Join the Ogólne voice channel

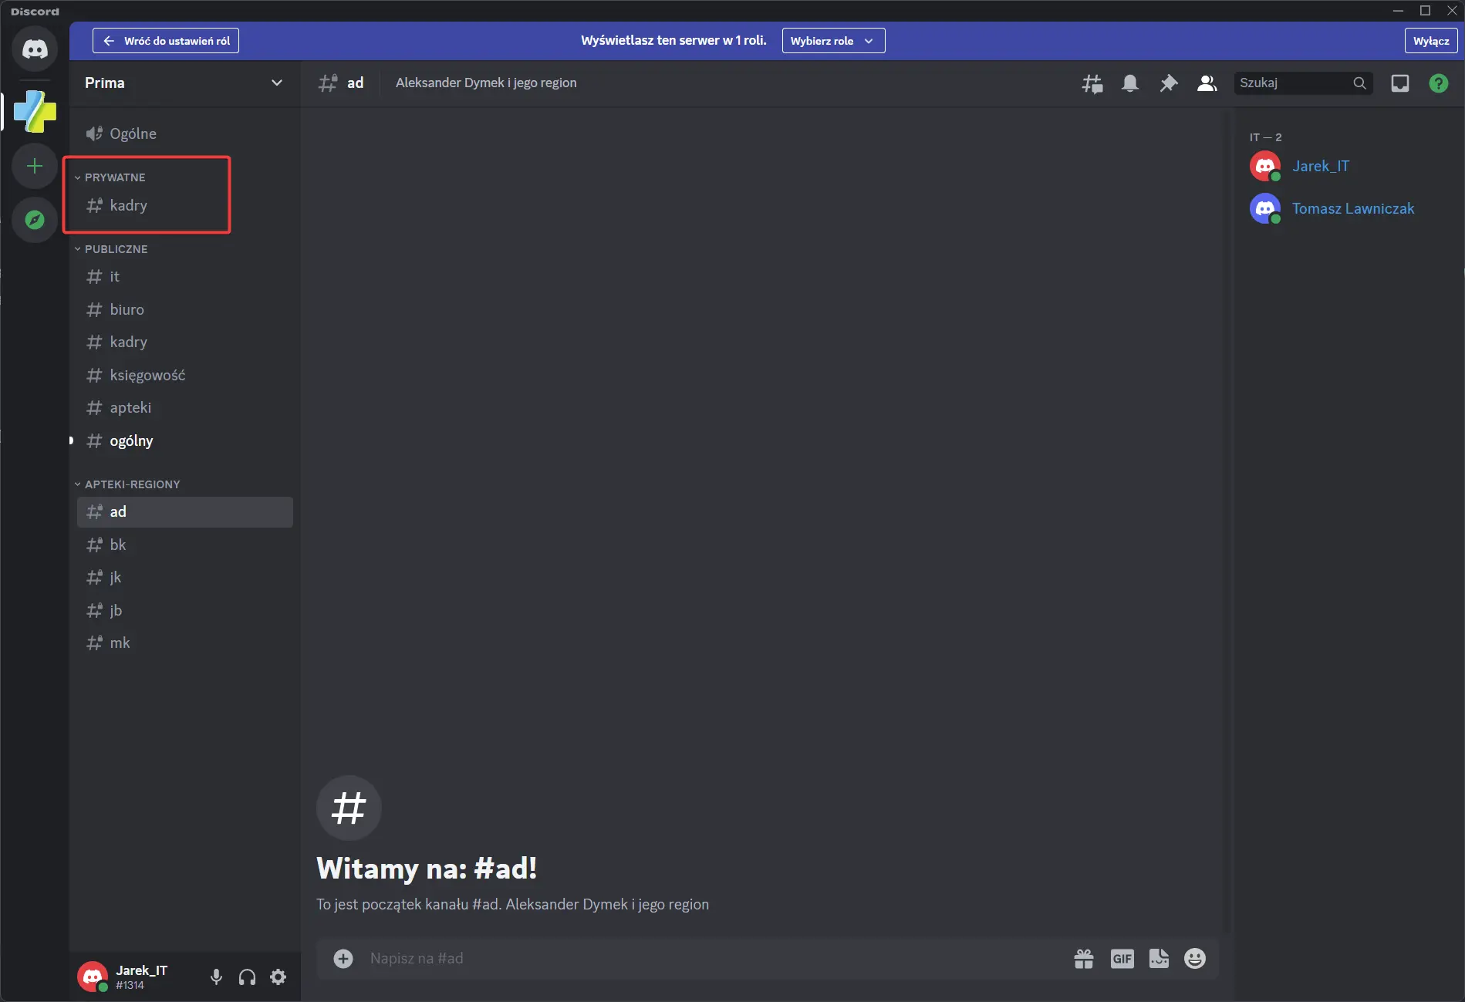(x=185, y=133)
